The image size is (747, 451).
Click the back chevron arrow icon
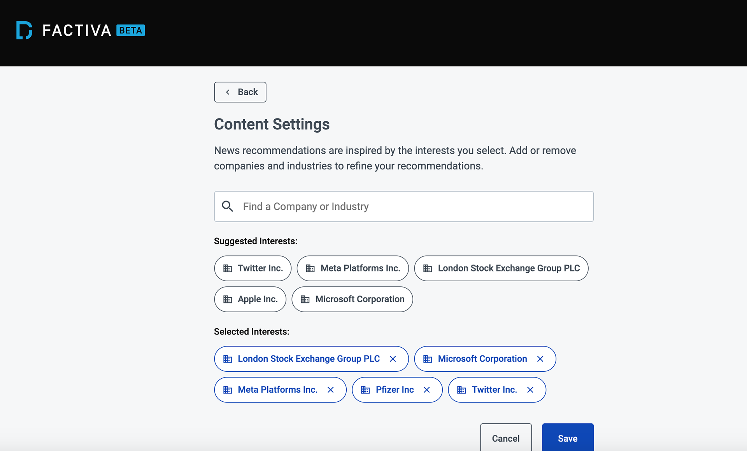click(228, 92)
